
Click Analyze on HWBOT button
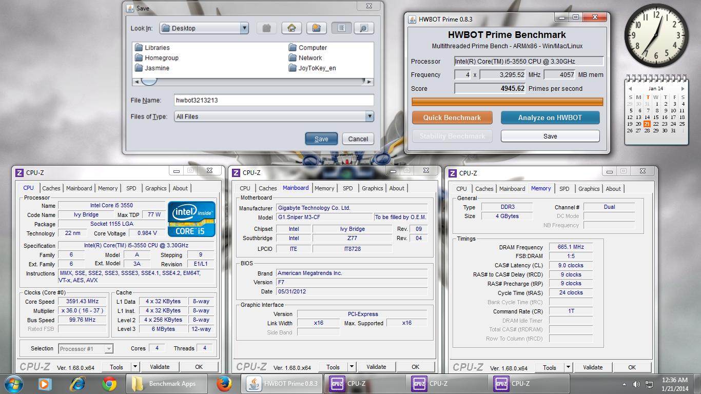(x=550, y=117)
